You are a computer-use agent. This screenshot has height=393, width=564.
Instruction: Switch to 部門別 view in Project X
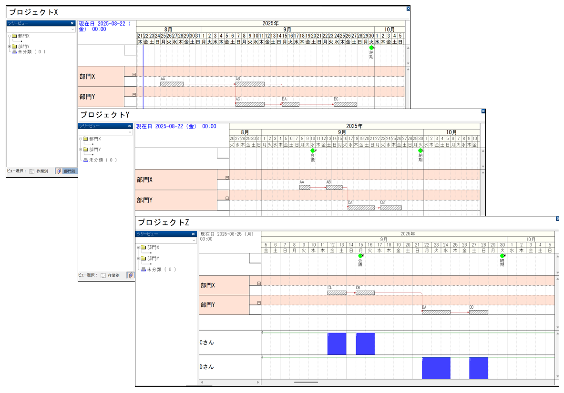point(66,171)
